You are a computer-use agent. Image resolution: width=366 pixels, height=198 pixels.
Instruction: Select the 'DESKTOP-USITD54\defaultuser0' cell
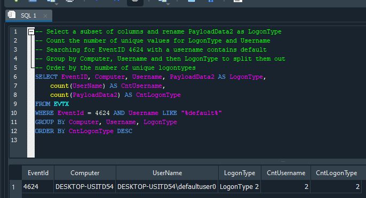[167, 187]
